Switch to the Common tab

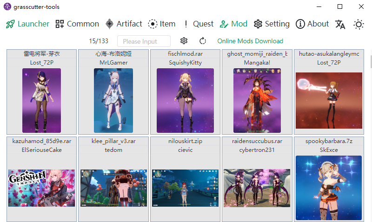tap(77, 24)
